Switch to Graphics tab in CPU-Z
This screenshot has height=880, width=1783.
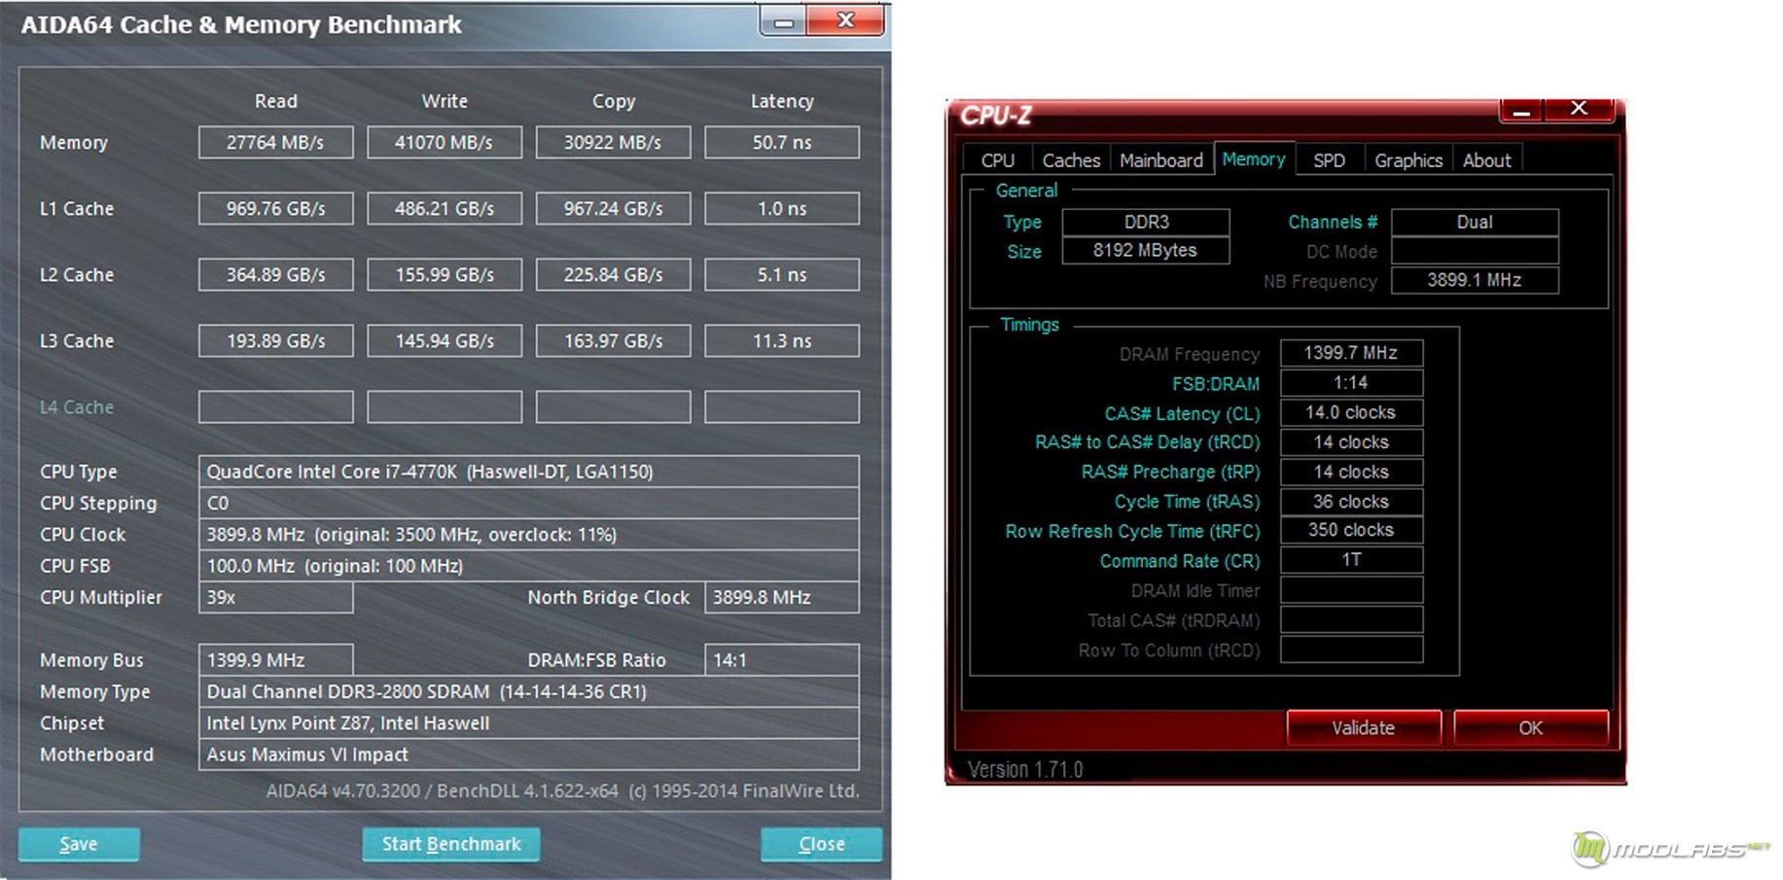coord(1409,160)
